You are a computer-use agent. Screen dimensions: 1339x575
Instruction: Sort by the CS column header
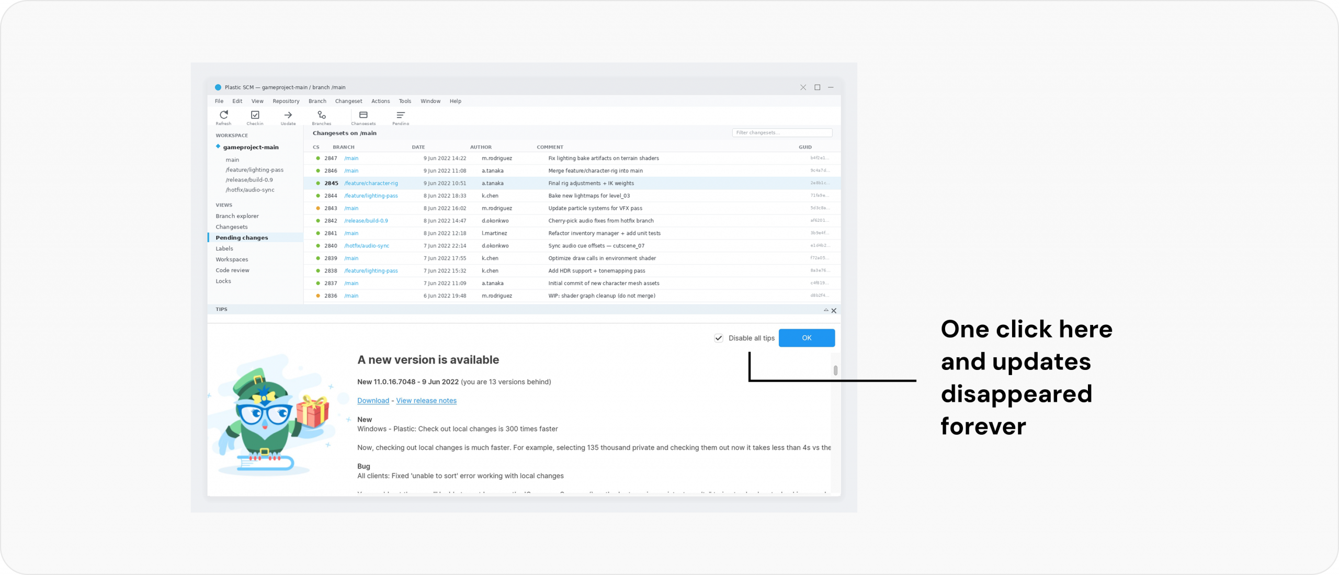pyautogui.click(x=316, y=147)
